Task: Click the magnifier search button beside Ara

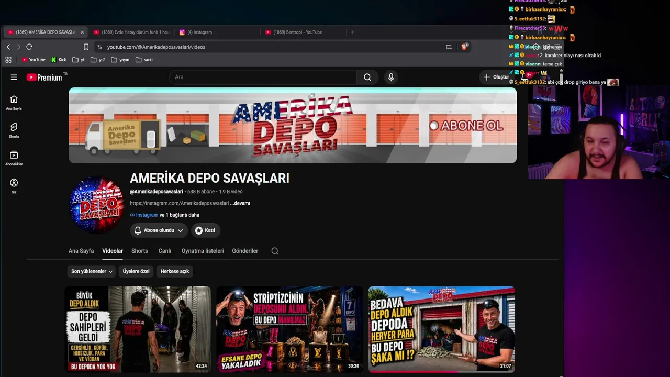Action: pos(367,77)
